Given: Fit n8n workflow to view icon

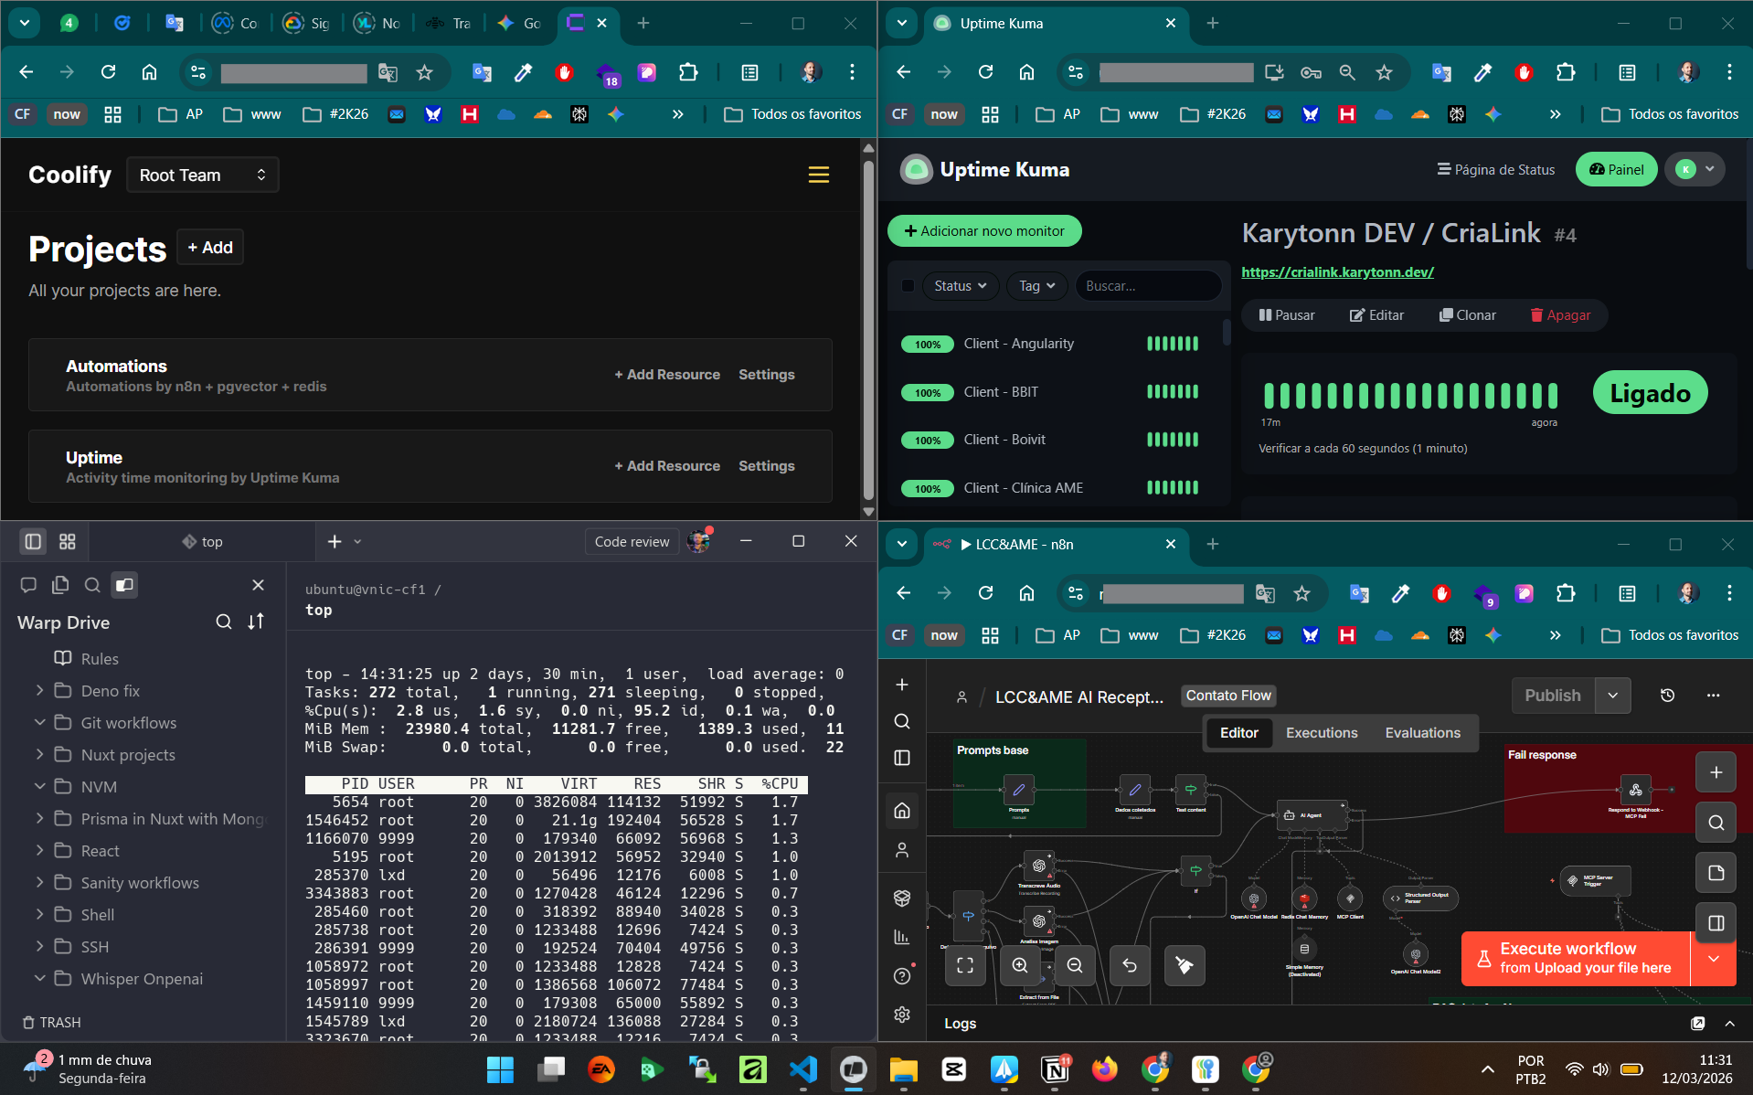Looking at the screenshot, I should 965,965.
